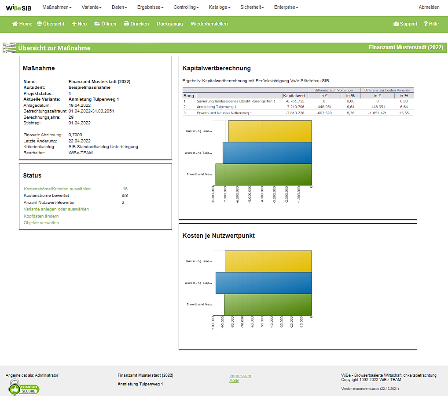Click the Comodo Secure badge
Image resolution: width=448 pixels, height=396 pixels.
pos(24,388)
